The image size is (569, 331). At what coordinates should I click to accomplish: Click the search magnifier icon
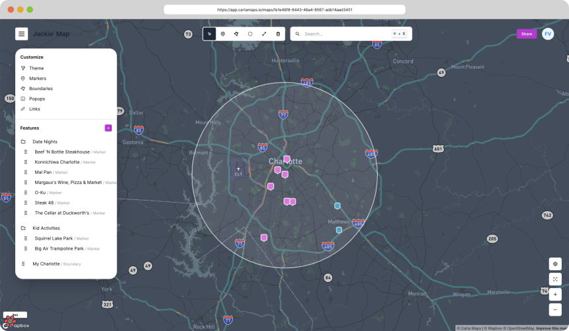click(x=297, y=34)
